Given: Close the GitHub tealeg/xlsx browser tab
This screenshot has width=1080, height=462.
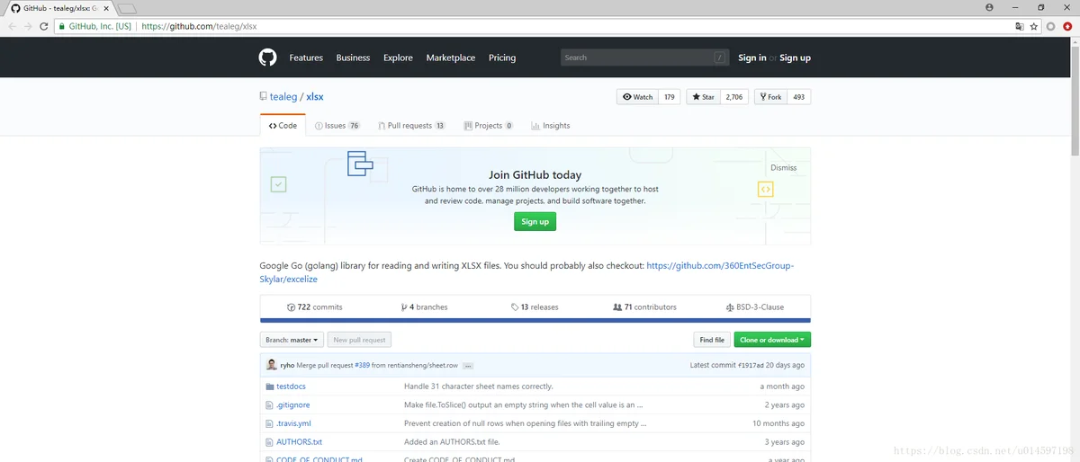Looking at the screenshot, I should 106,8.
